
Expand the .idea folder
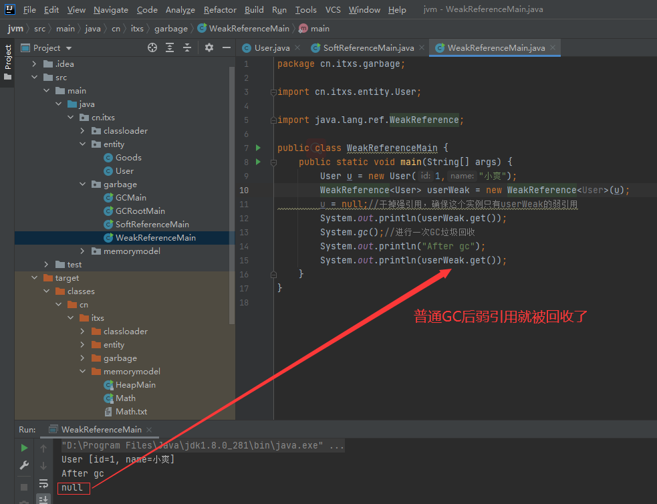coord(34,64)
